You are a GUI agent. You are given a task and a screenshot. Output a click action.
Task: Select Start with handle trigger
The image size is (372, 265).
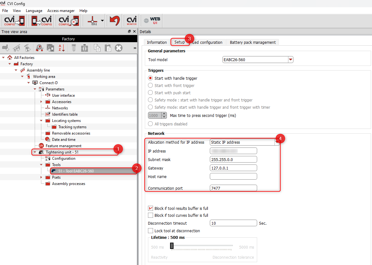click(x=151, y=78)
